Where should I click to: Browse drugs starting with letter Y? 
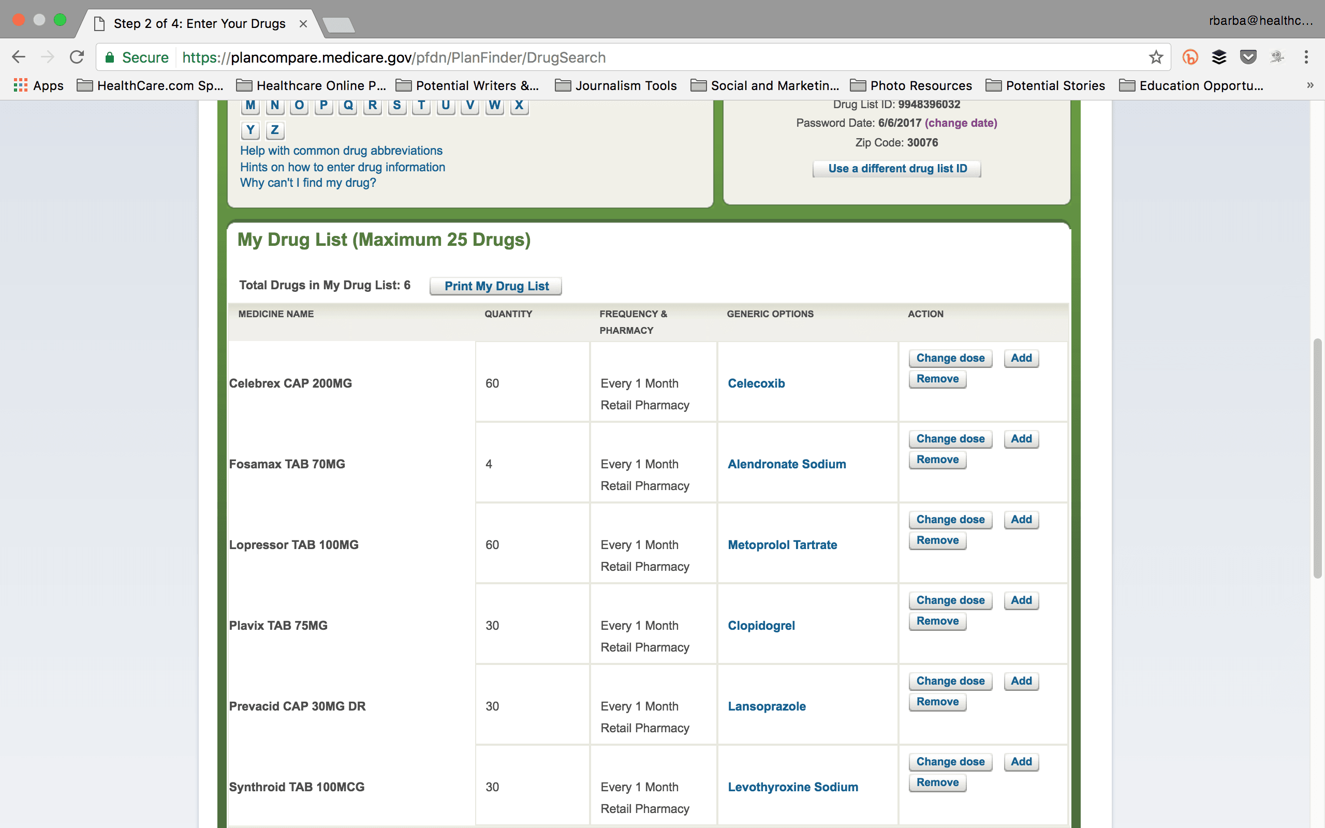pyautogui.click(x=250, y=130)
